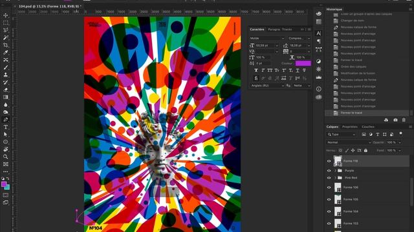Hide the Pink Red layer group

pyautogui.click(x=329, y=178)
